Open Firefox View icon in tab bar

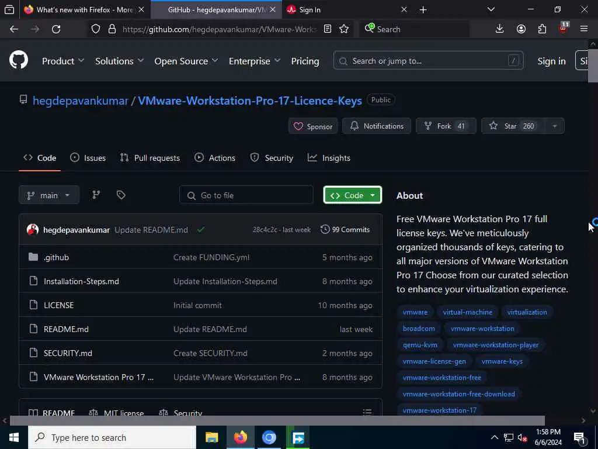point(9,10)
